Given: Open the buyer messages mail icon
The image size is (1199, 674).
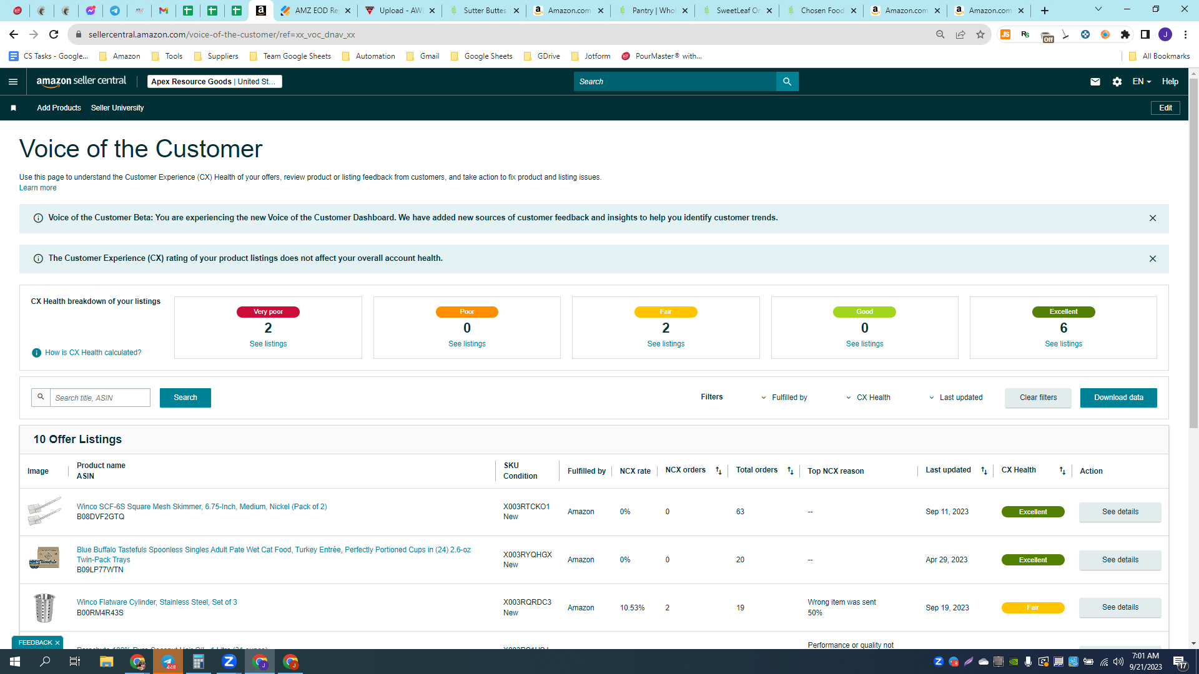Looking at the screenshot, I should (1095, 82).
